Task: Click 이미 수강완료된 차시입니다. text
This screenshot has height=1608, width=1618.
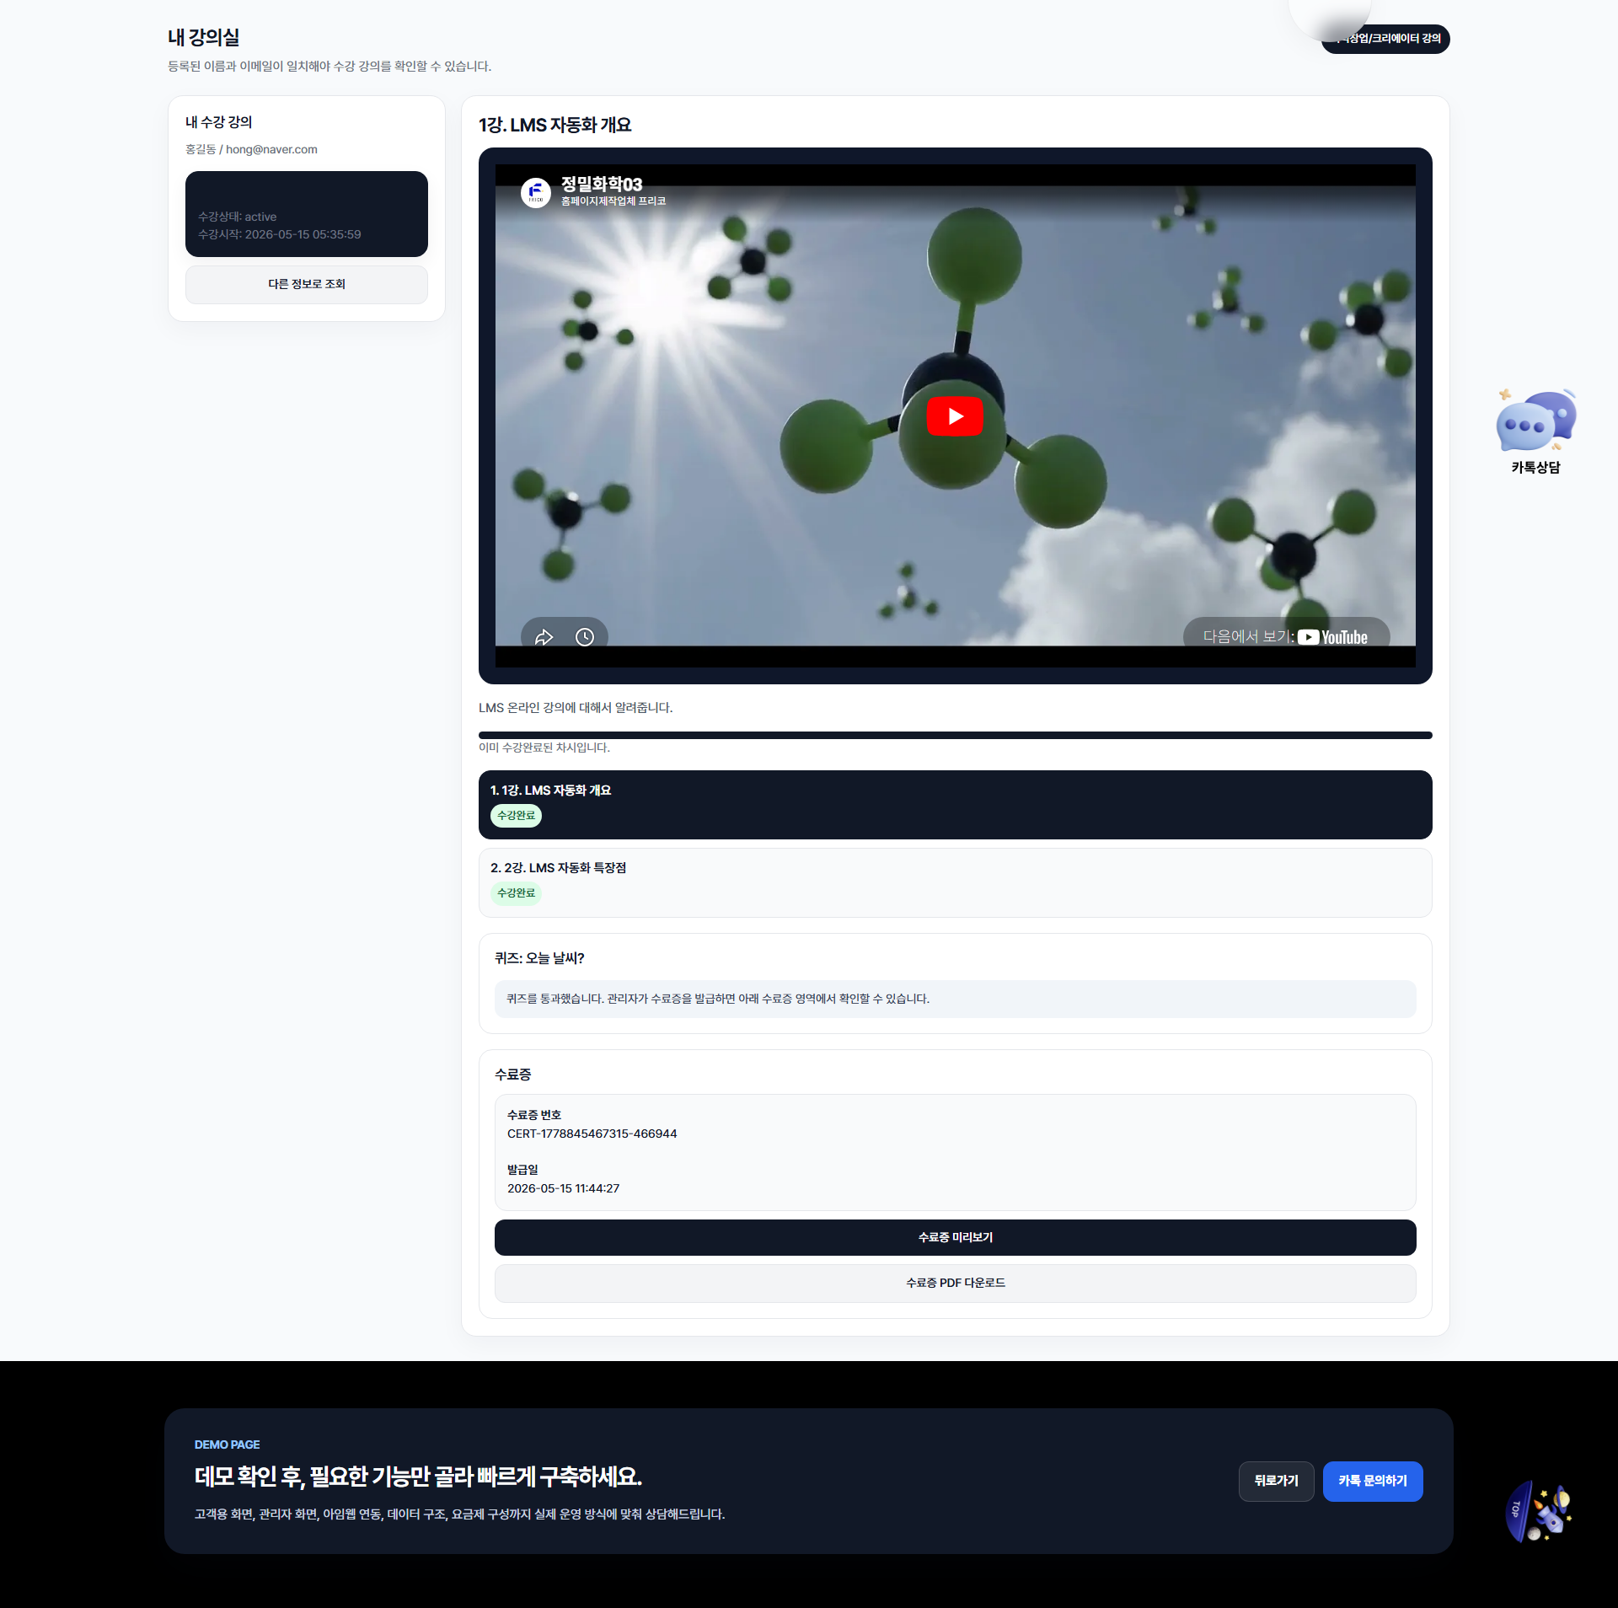Action: click(x=544, y=748)
